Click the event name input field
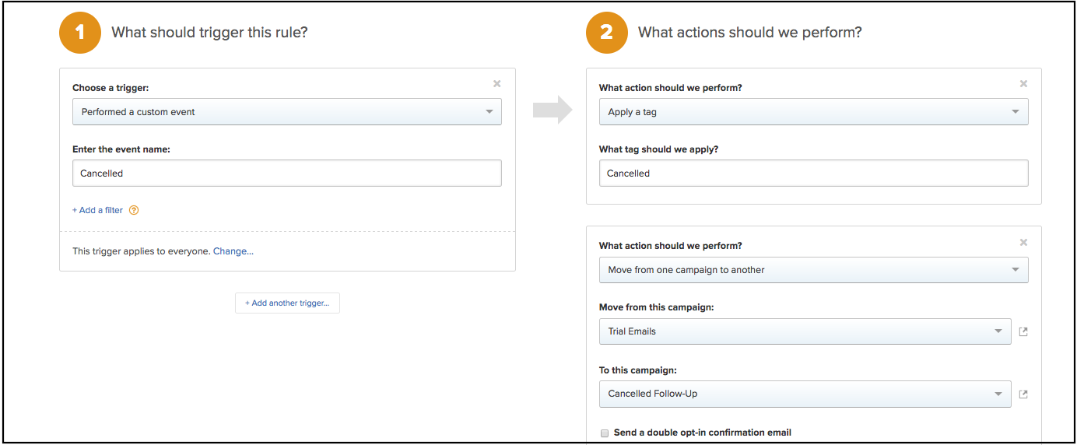 [286, 173]
